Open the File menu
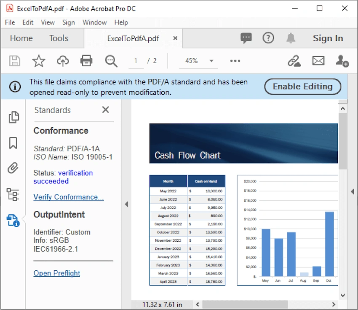The width and height of the screenshot is (358, 310). pos(10,22)
